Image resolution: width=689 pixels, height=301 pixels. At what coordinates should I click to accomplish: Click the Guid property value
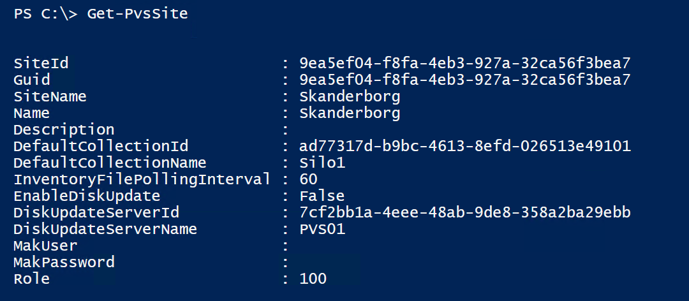point(465,80)
